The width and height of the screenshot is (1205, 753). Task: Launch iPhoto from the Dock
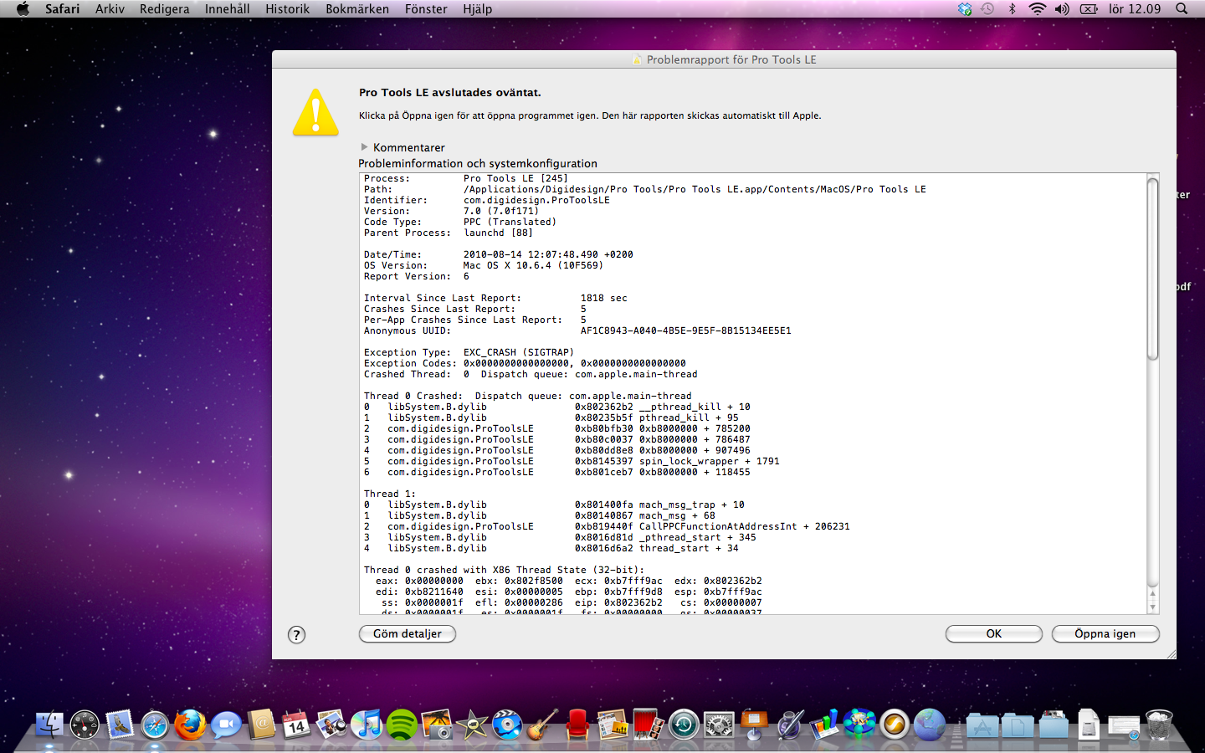437,725
